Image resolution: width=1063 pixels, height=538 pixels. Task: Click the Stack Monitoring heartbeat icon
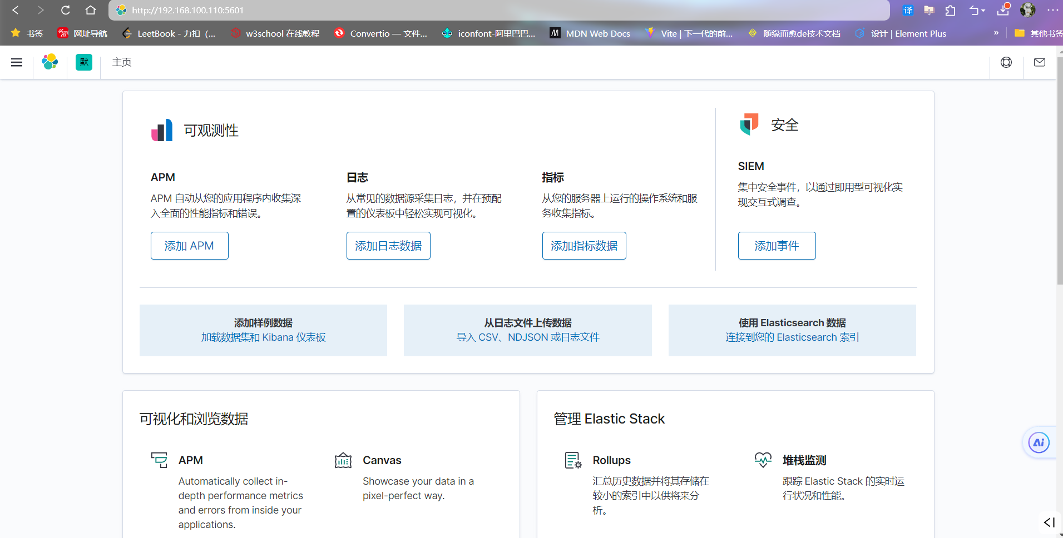pos(763,460)
